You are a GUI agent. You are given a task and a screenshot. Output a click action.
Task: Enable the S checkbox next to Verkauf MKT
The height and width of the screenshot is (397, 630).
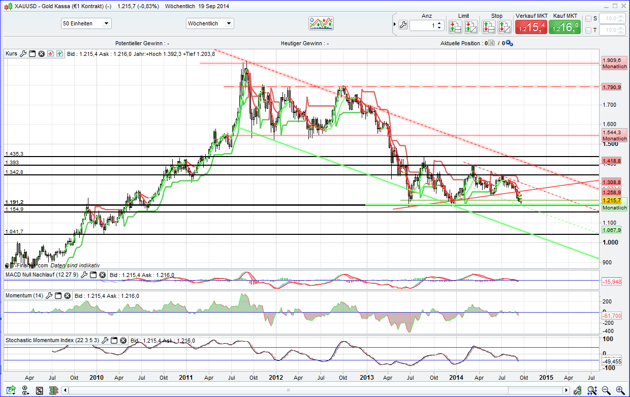coord(587,19)
